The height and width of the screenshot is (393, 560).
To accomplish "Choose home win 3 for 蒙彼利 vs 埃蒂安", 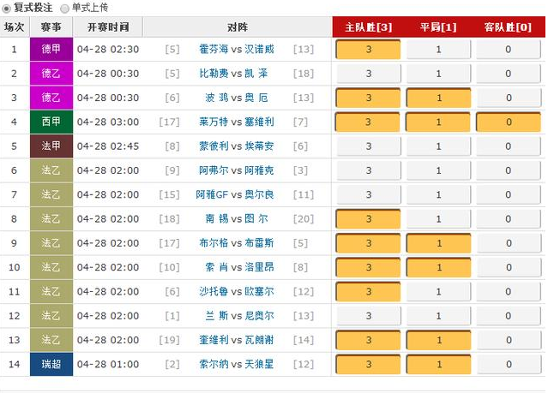I will [368, 146].
